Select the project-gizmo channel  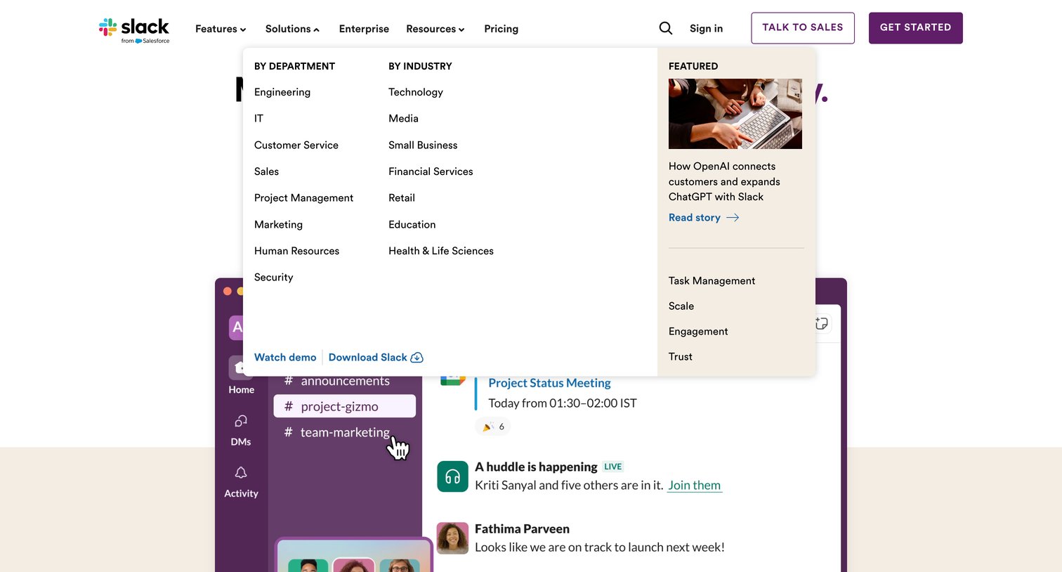click(x=344, y=406)
